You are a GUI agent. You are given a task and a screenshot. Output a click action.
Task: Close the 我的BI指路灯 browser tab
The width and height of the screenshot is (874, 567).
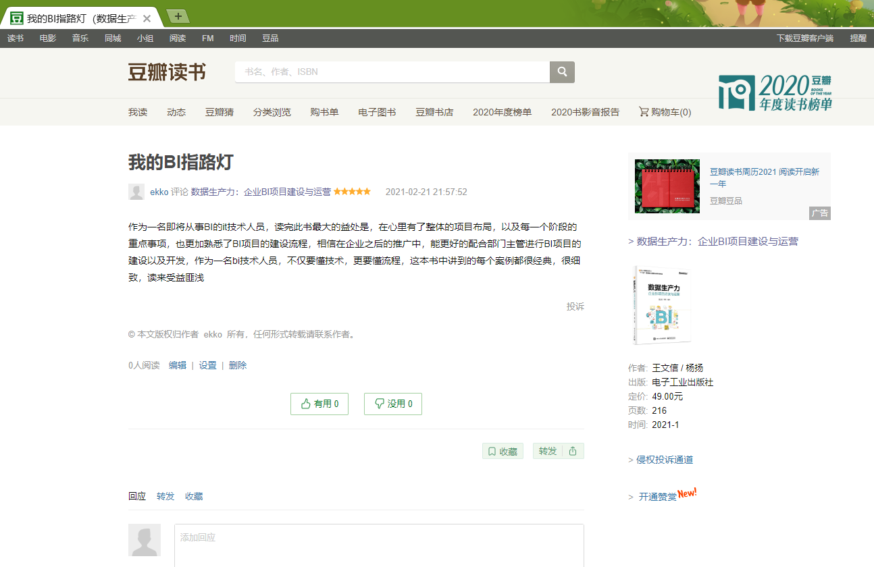147,18
